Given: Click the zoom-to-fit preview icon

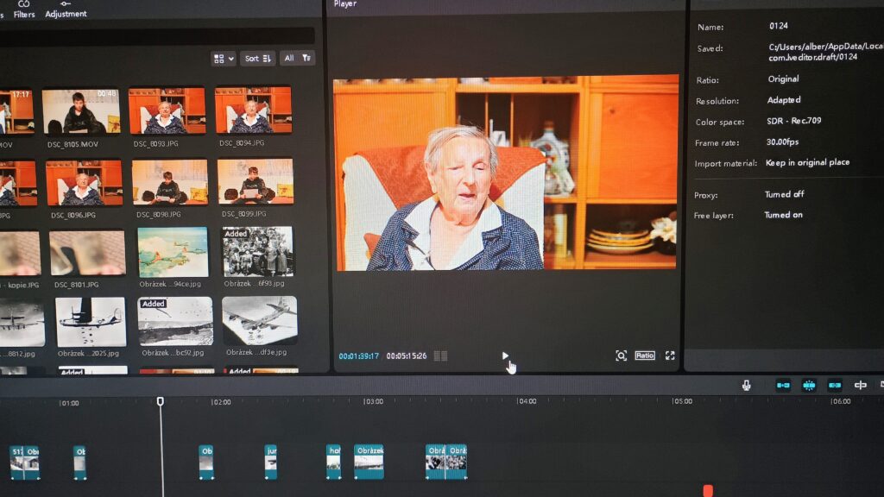Looking at the screenshot, I should click(x=621, y=355).
